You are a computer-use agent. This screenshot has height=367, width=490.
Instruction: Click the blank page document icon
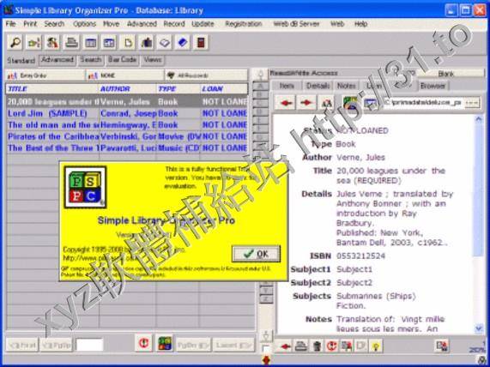pos(128,43)
